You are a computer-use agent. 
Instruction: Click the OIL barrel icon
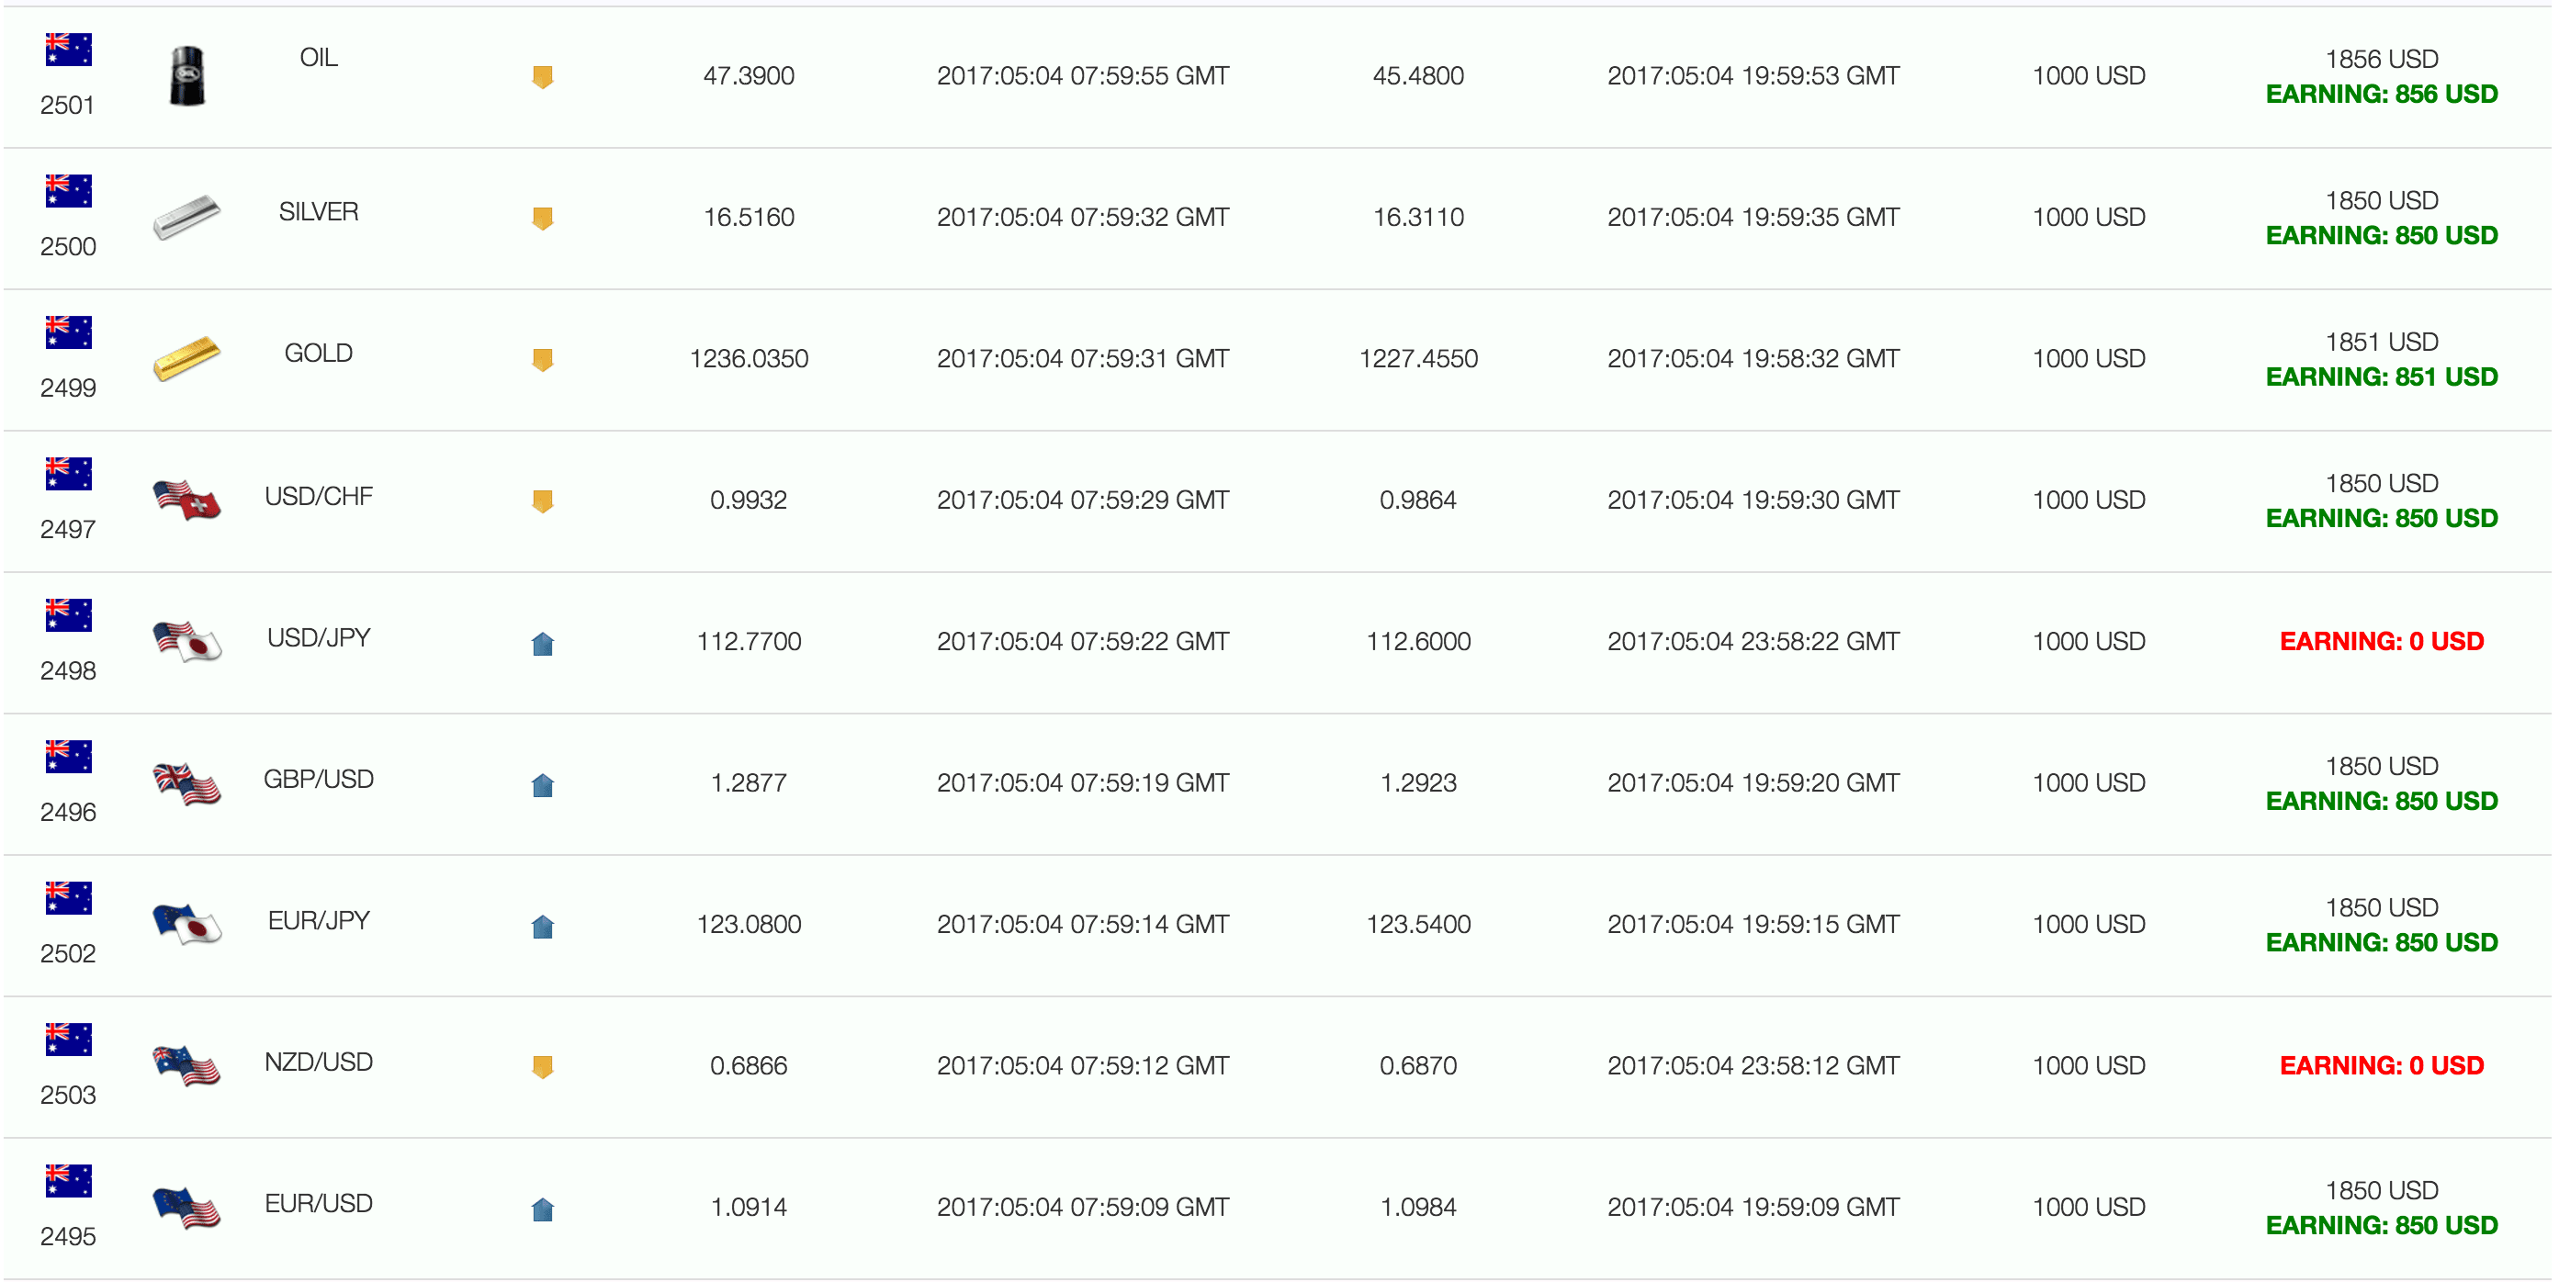coord(186,76)
